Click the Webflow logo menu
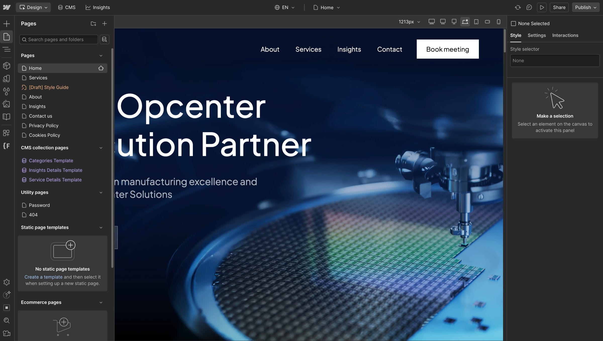The height and width of the screenshot is (341, 603). [7, 8]
